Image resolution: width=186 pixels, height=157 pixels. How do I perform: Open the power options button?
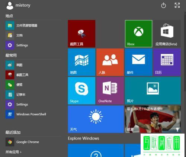(x=163, y=5)
